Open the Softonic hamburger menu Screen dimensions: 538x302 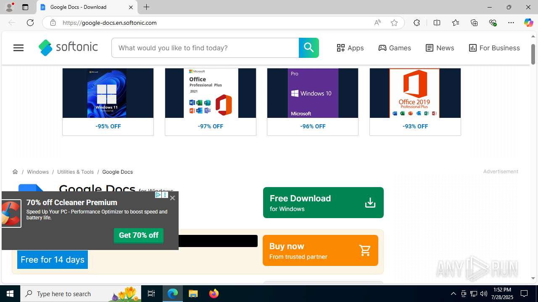(18, 48)
